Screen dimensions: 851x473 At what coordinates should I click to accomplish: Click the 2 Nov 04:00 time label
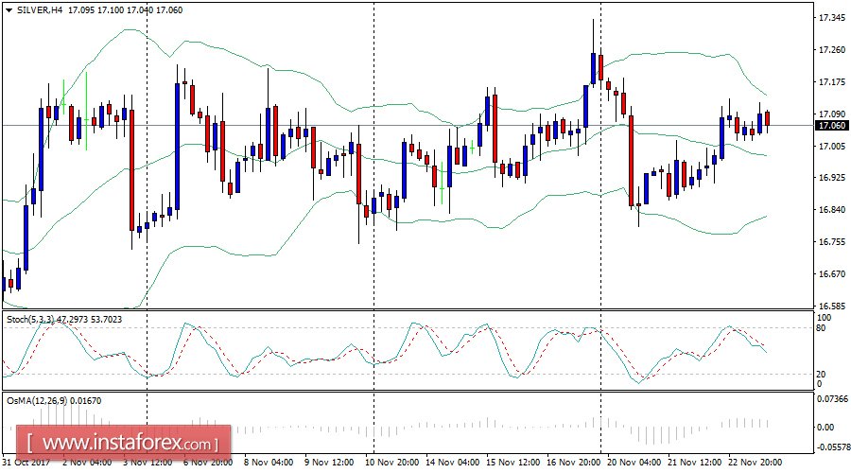[87, 463]
